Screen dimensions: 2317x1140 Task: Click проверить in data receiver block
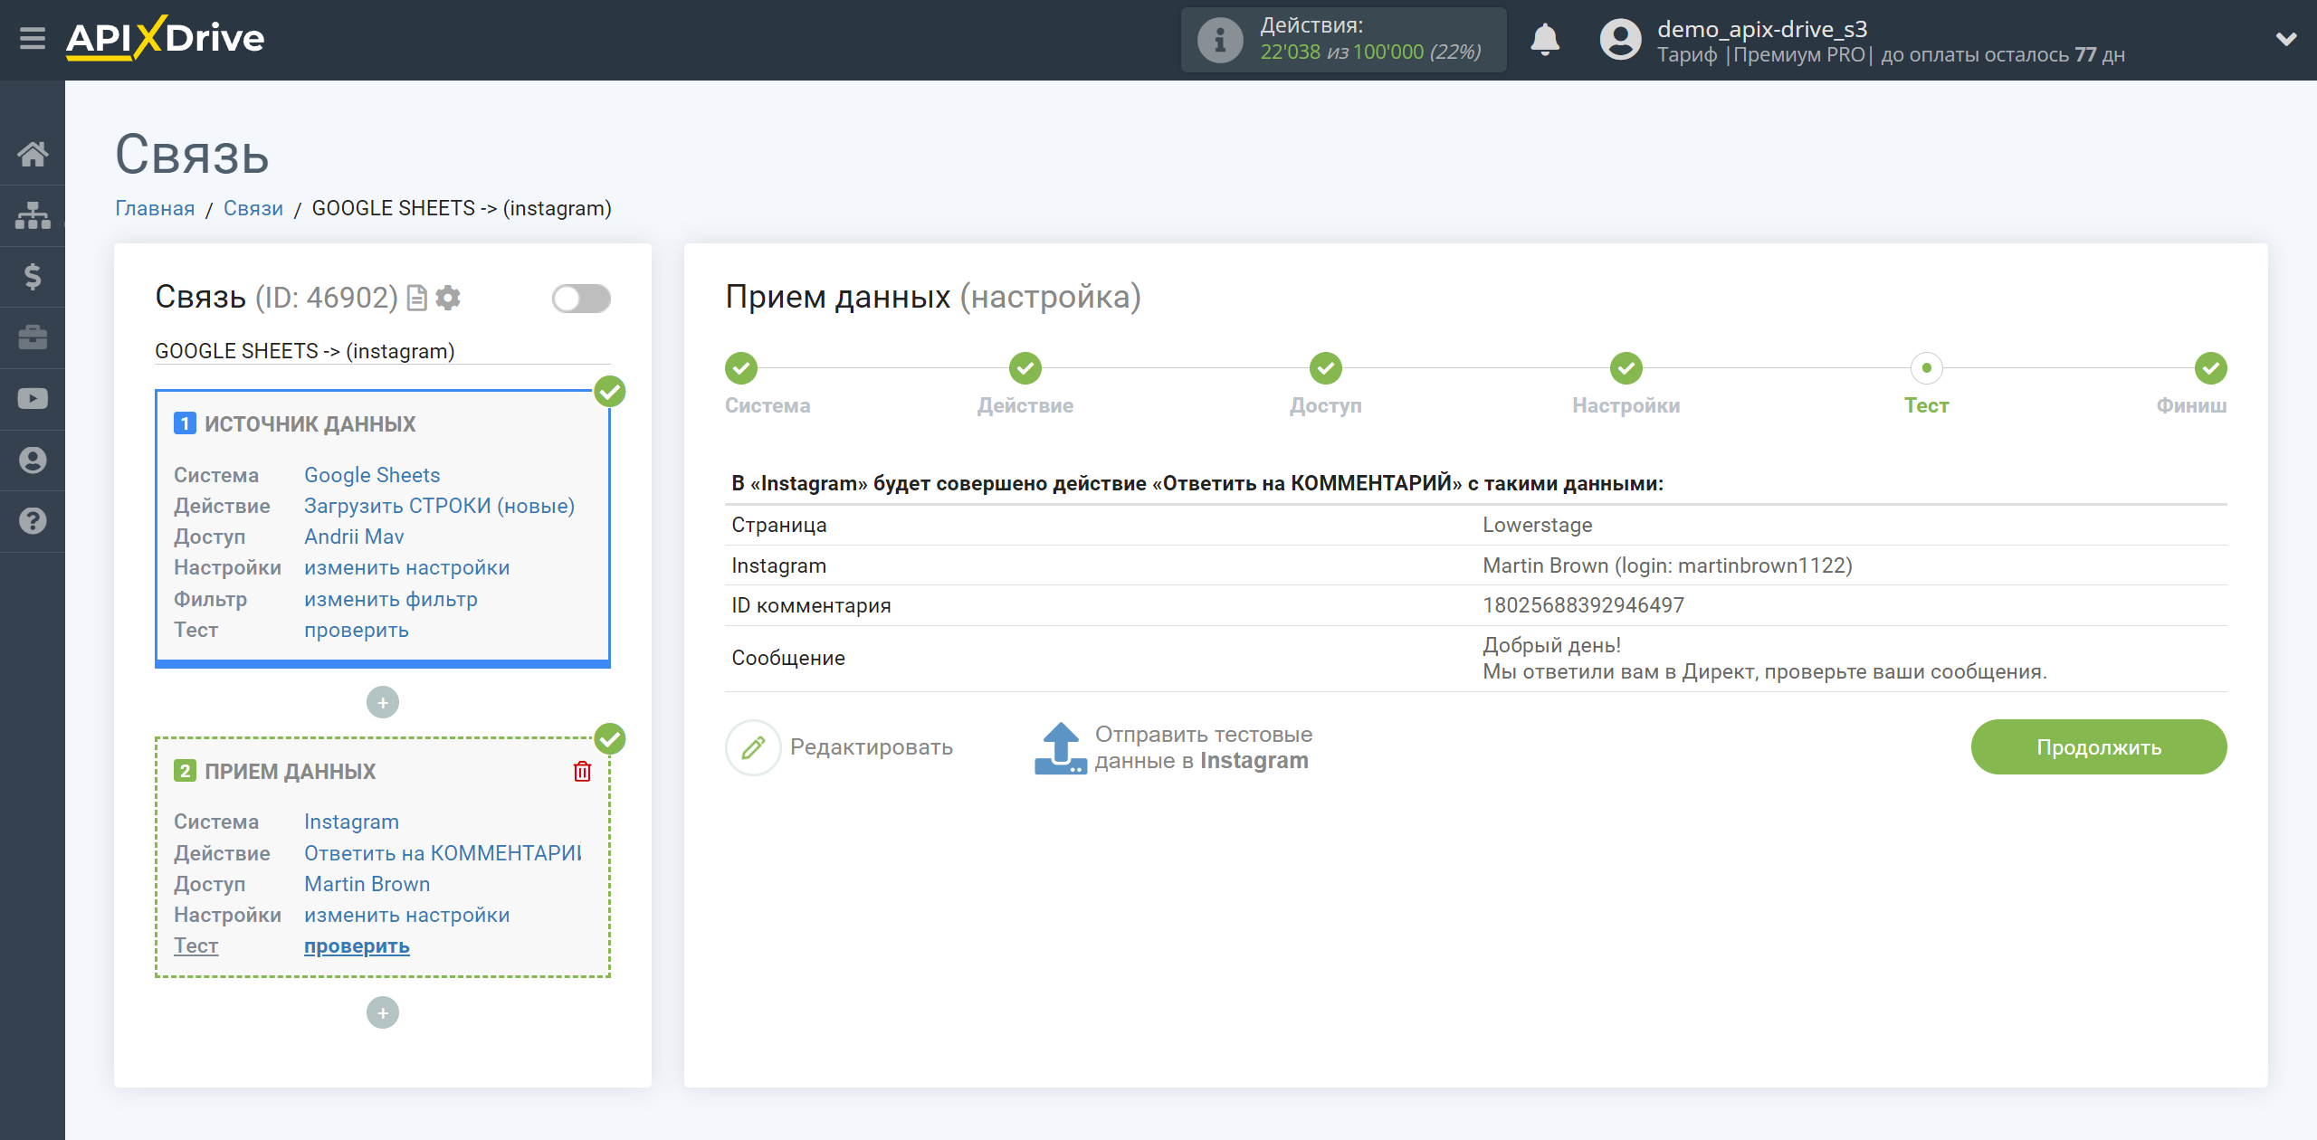(357, 945)
